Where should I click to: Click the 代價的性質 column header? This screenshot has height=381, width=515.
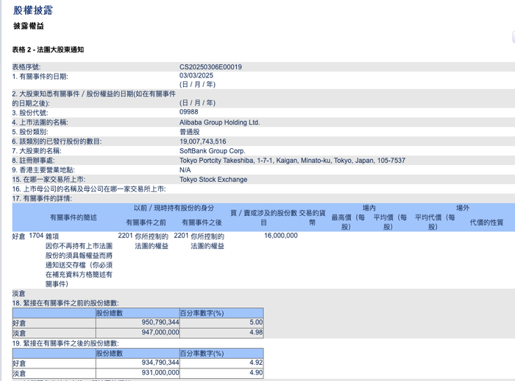coord(486,223)
